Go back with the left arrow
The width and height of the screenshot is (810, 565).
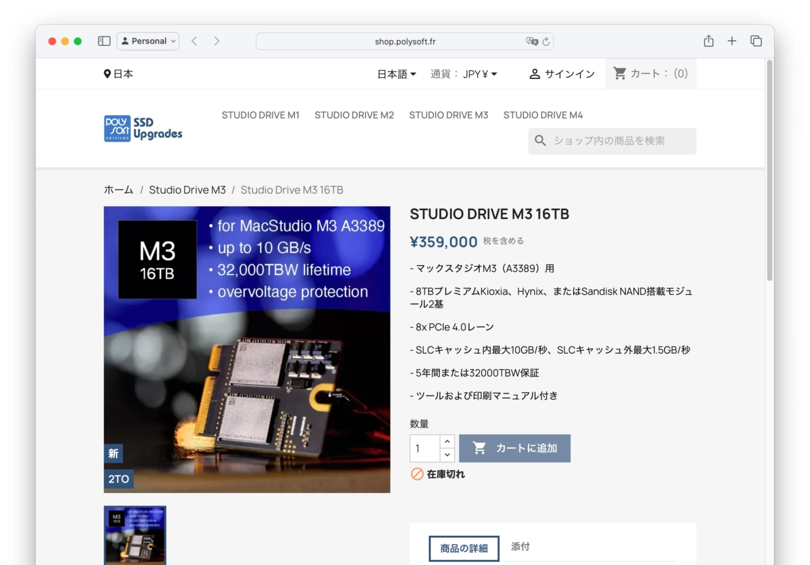194,41
